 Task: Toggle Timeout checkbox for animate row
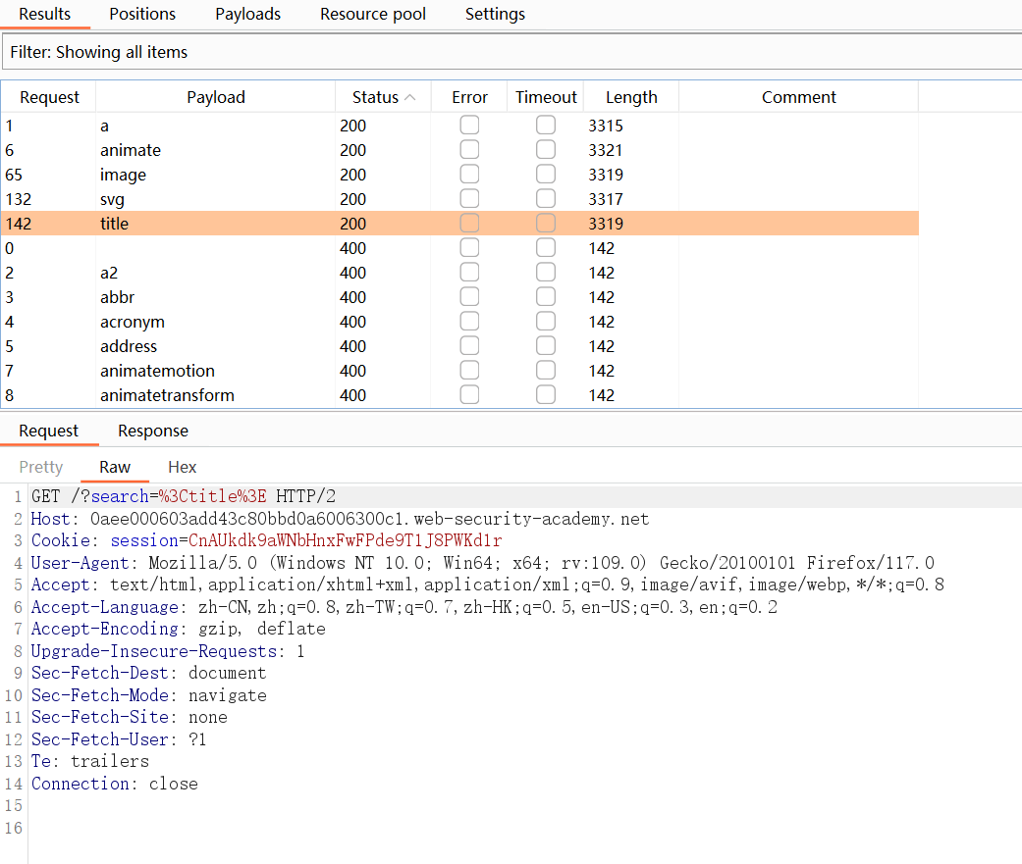point(546,150)
